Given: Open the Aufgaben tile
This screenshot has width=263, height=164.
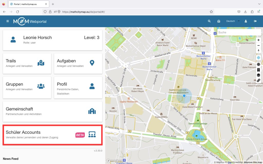Looking at the screenshot, I should point(78,63).
